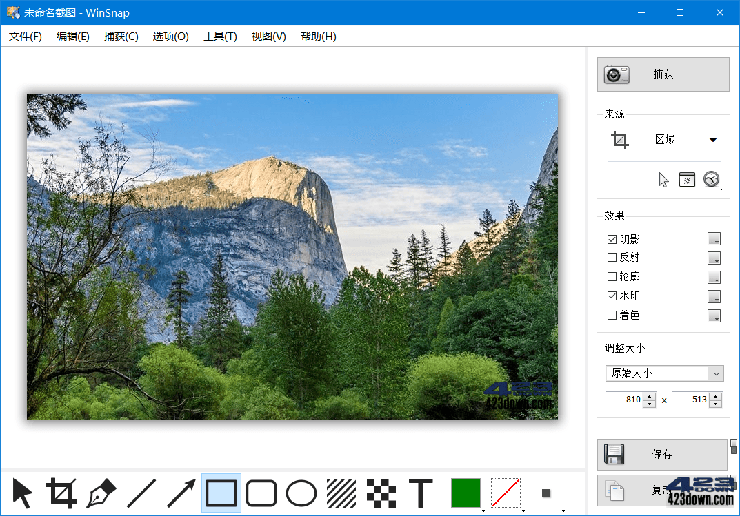Select the Text tool

point(420,493)
